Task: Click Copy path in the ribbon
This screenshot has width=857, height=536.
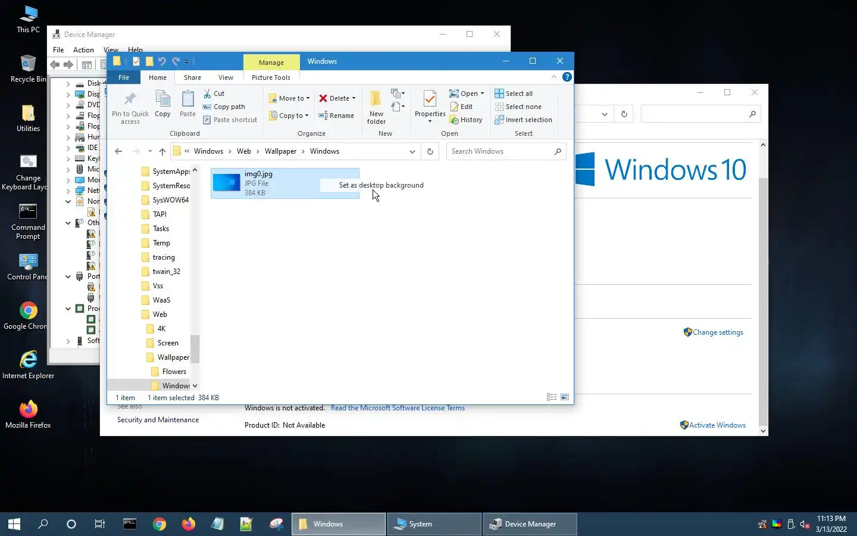Action: point(224,107)
